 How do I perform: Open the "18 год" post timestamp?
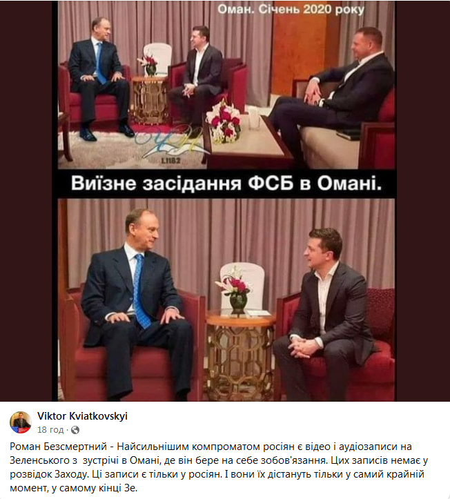pyautogui.click(x=50, y=430)
